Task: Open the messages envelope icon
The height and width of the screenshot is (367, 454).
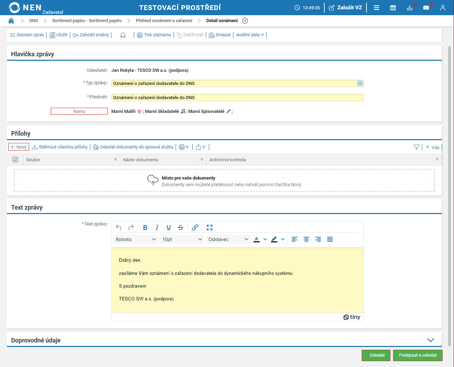Action: coord(426,8)
